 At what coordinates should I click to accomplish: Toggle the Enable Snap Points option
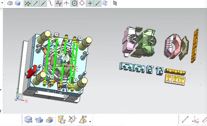[x=27, y=3]
